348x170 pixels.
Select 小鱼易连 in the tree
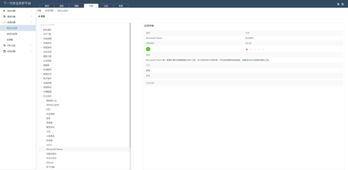50,136
